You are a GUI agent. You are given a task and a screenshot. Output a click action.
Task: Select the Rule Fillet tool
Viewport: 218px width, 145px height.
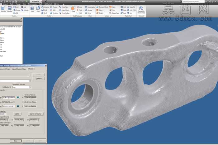coord(131,10)
